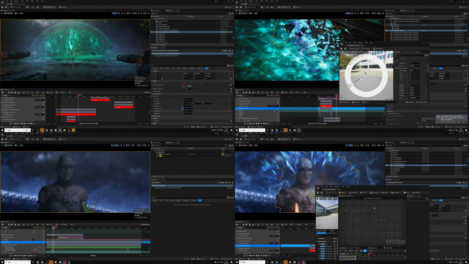
Task: Click Thumbnail in the Niagara editor toolbar
Action: pyautogui.click(x=353, y=192)
